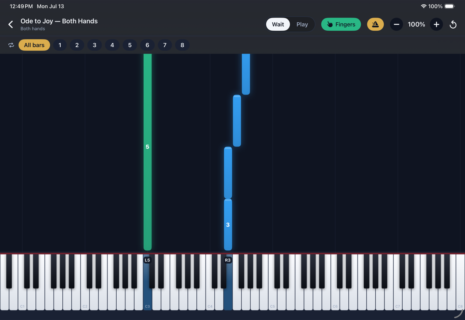The height and width of the screenshot is (320, 465).
Task: Switch to Play mode
Action: 302,24
